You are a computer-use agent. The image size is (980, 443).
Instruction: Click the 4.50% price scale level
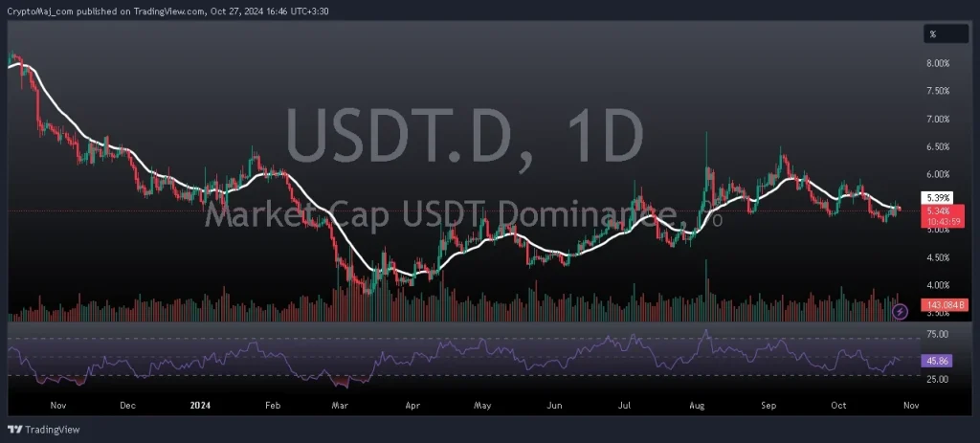pyautogui.click(x=937, y=257)
